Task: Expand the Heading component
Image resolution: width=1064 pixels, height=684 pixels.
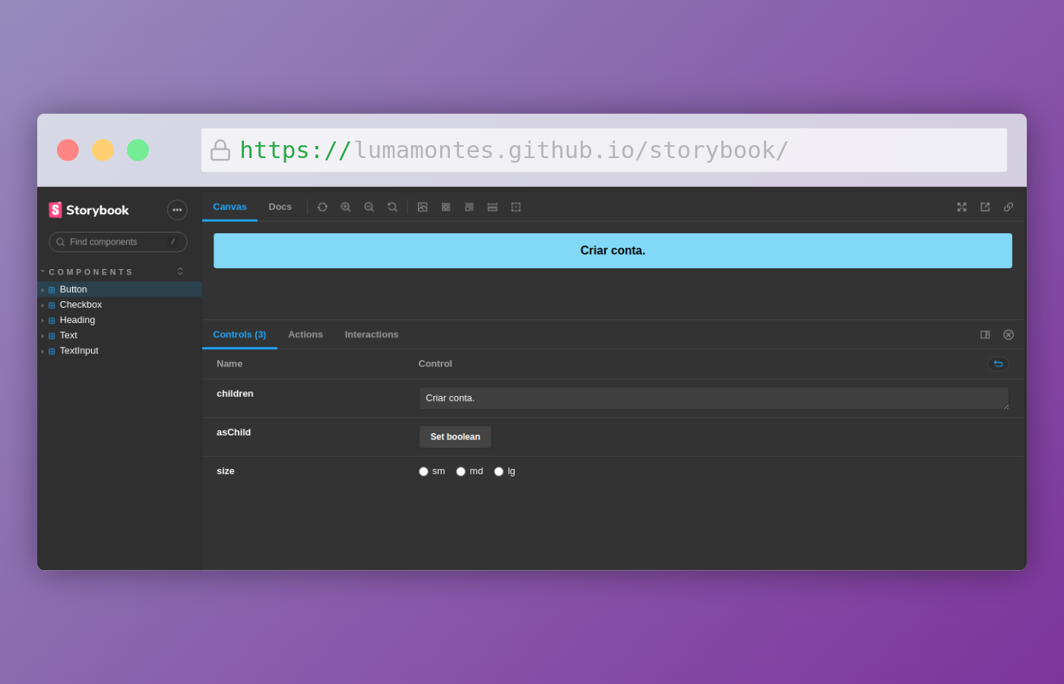Action: coord(119,320)
